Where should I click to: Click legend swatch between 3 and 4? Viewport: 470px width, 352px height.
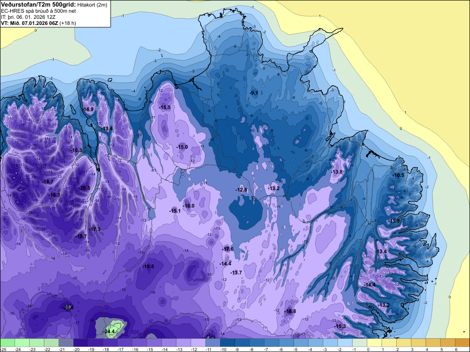tap(418, 343)
